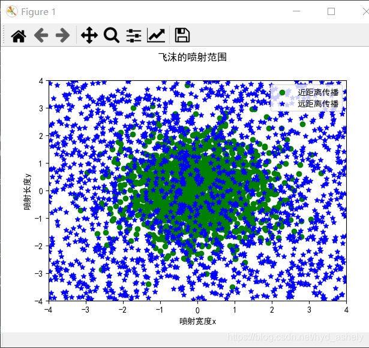Image resolution: width=369 pixels, height=348 pixels.
Task: Maximize the Figure 1 window
Action: pos(331,11)
